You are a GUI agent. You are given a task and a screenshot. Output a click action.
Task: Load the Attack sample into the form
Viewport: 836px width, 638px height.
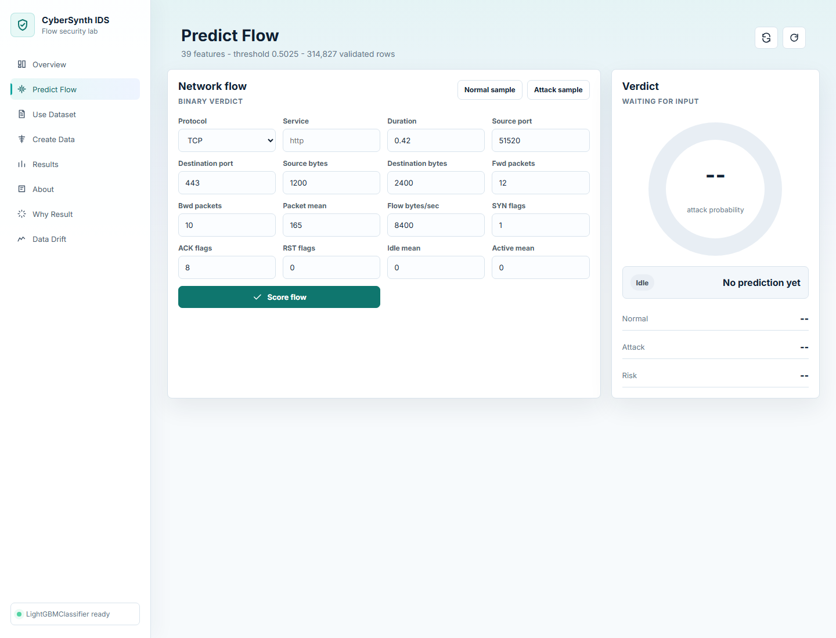558,90
